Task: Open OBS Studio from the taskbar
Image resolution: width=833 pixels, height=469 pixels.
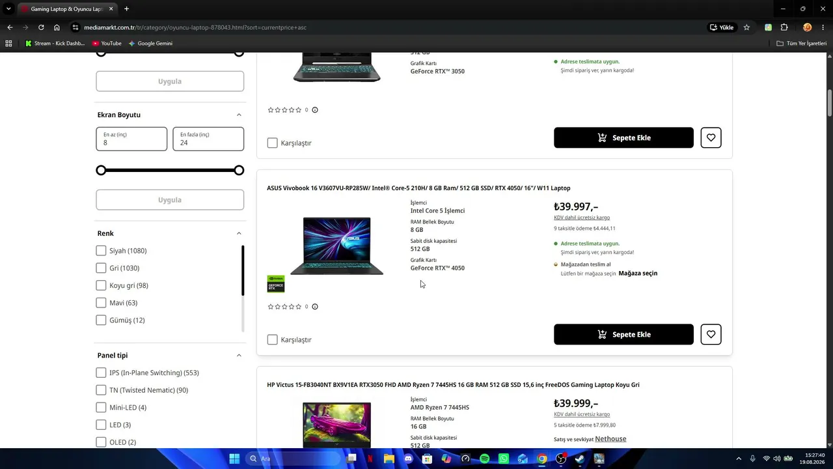Action: click(x=561, y=459)
